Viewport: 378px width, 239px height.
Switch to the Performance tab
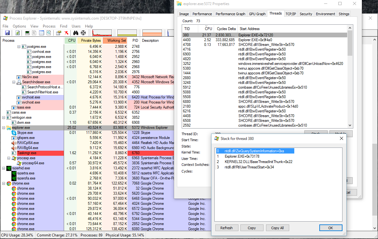[202, 14]
